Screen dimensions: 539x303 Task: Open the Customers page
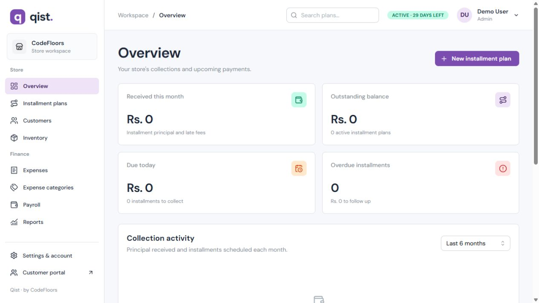pyautogui.click(x=52, y=120)
